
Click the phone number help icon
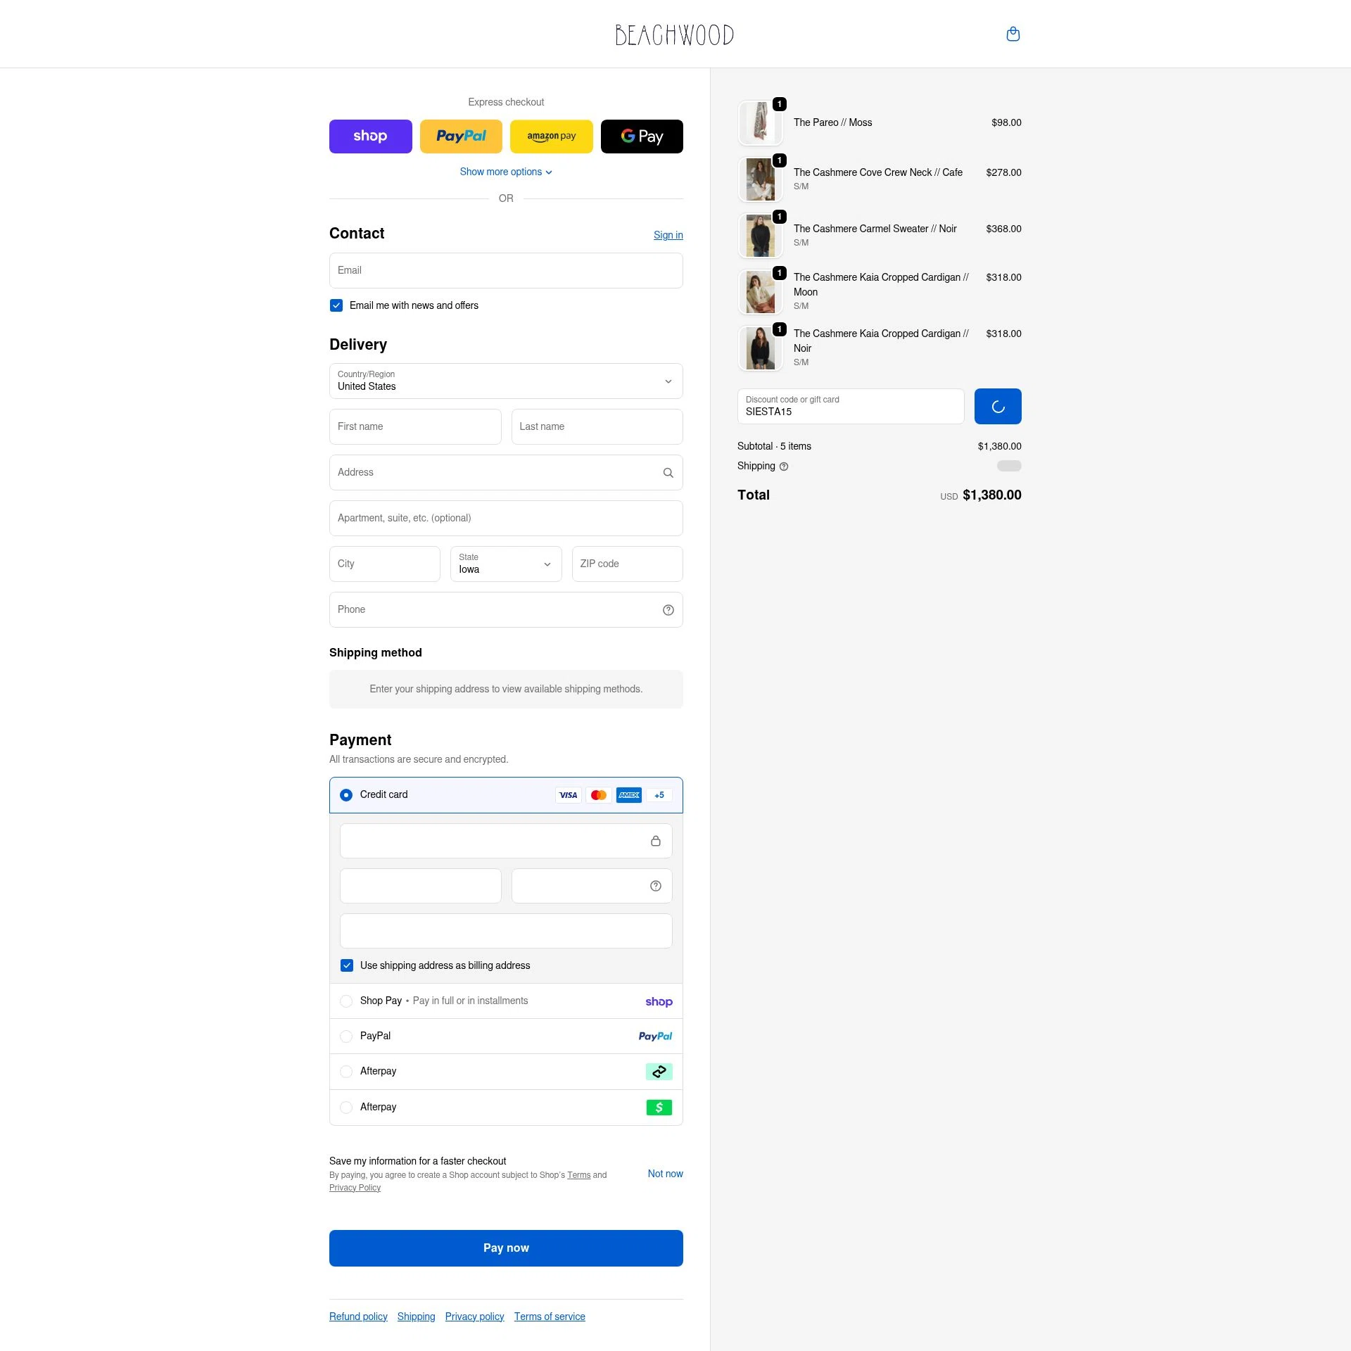point(668,609)
